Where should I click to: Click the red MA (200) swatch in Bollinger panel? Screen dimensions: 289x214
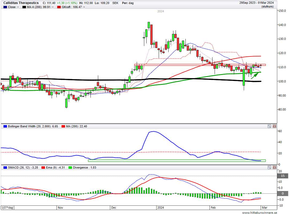point(63,127)
